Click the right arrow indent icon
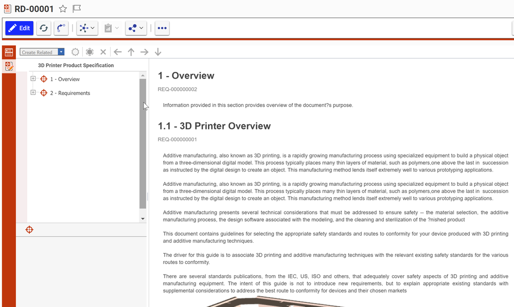The width and height of the screenshot is (514, 307). (145, 52)
